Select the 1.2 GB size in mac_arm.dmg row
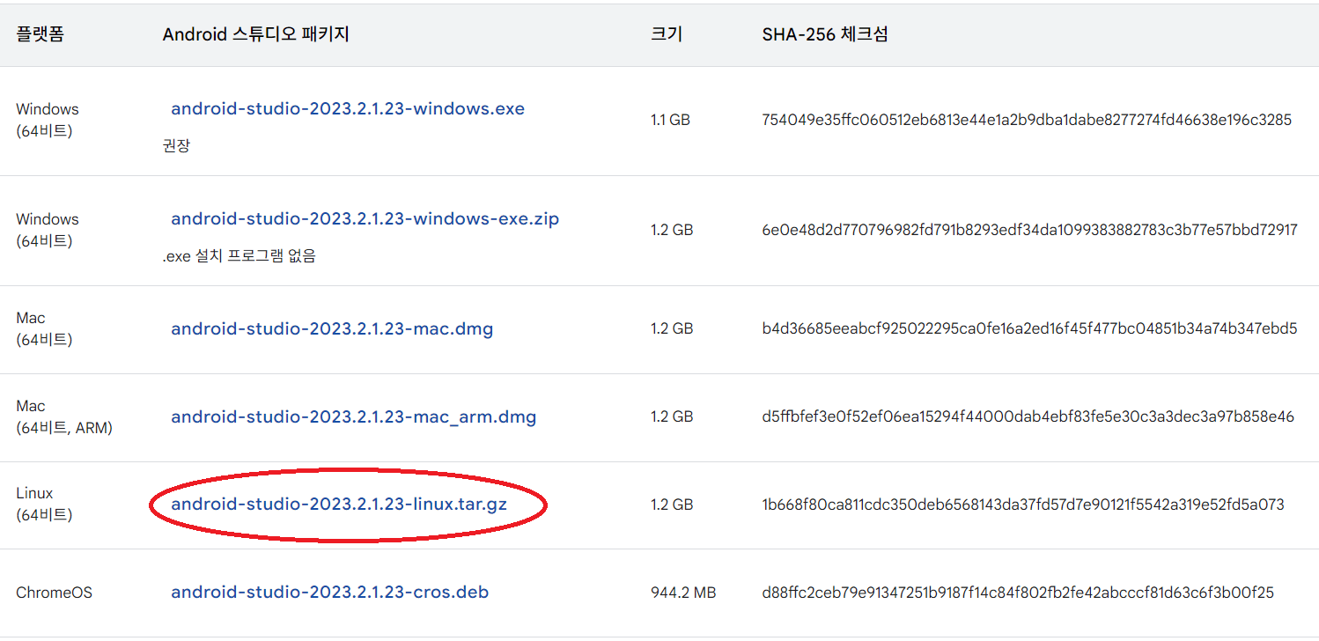The width and height of the screenshot is (1319, 641). 672,416
